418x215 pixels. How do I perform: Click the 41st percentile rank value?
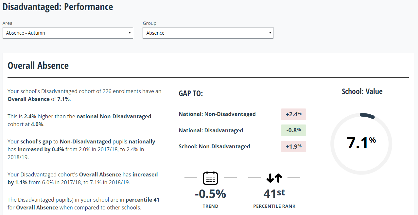[x=274, y=193]
